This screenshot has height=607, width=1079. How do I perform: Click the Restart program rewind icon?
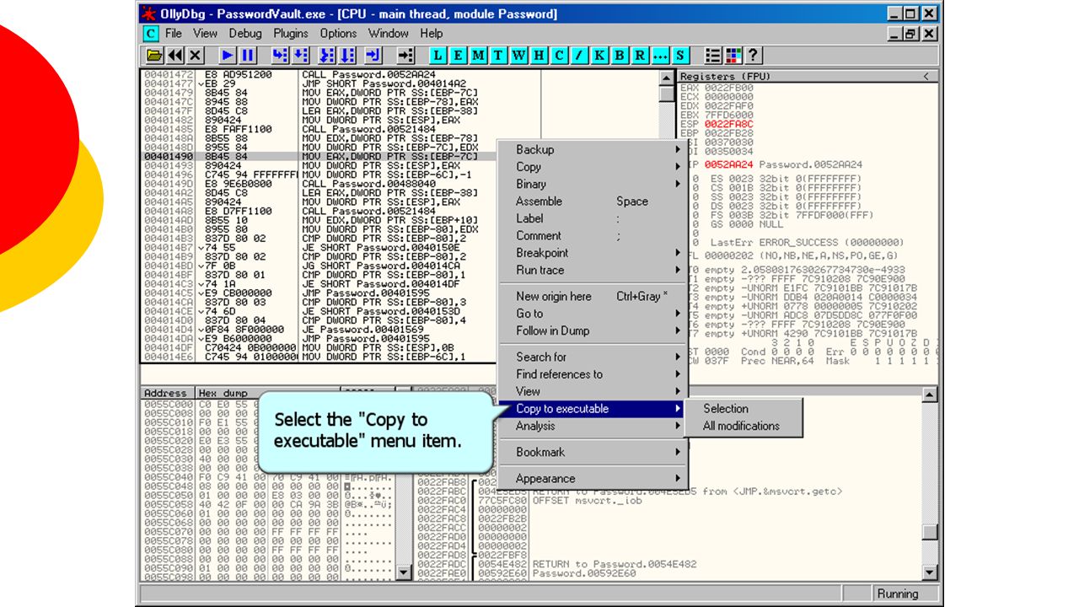pyautogui.click(x=174, y=56)
